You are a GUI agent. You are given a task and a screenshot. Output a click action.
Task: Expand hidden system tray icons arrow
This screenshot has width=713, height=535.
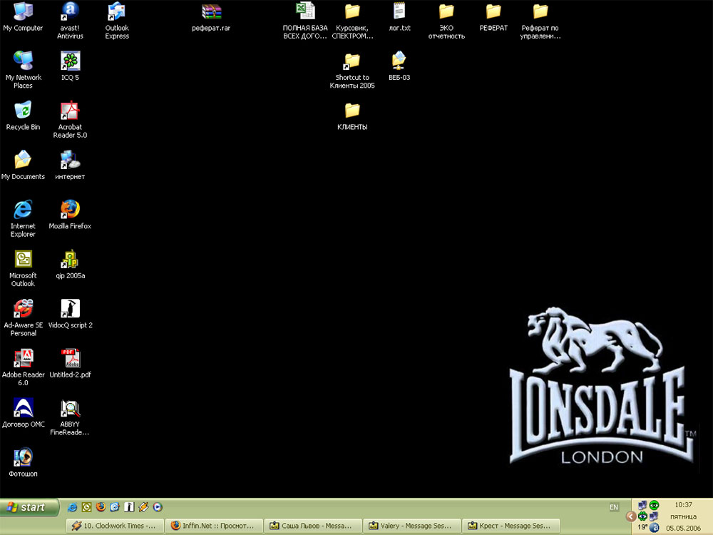631,516
